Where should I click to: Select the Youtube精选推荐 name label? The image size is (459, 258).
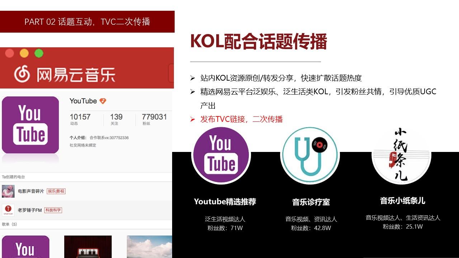pyautogui.click(x=225, y=202)
